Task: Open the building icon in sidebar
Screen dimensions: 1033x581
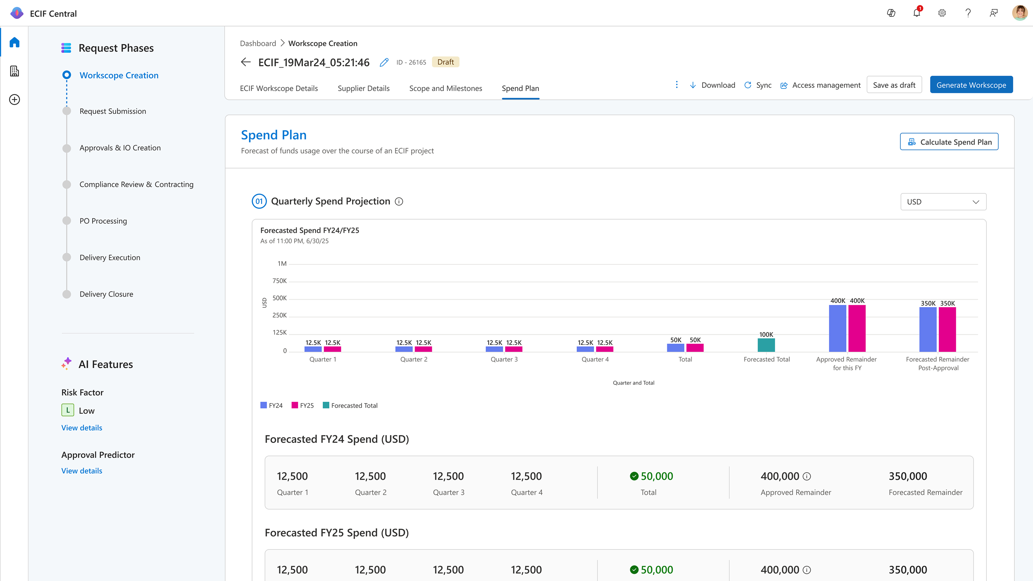Action: tap(14, 71)
